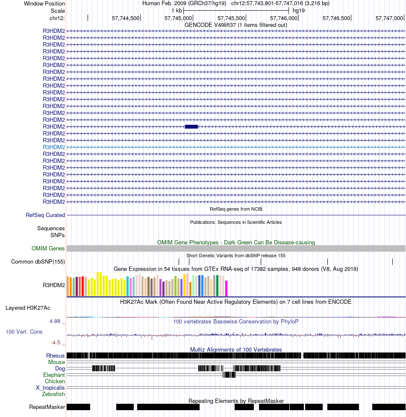Open Short Genetic Variants from dbSNP title
This screenshot has height=417, width=406.
pos(236,255)
